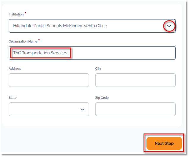This screenshot has height=157, width=189.
Task: Click the Zip Code input box
Action: tap(135, 109)
